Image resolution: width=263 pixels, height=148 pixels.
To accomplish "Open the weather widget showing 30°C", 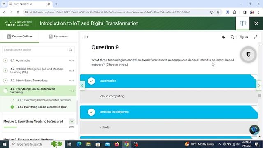I will (199, 144).
